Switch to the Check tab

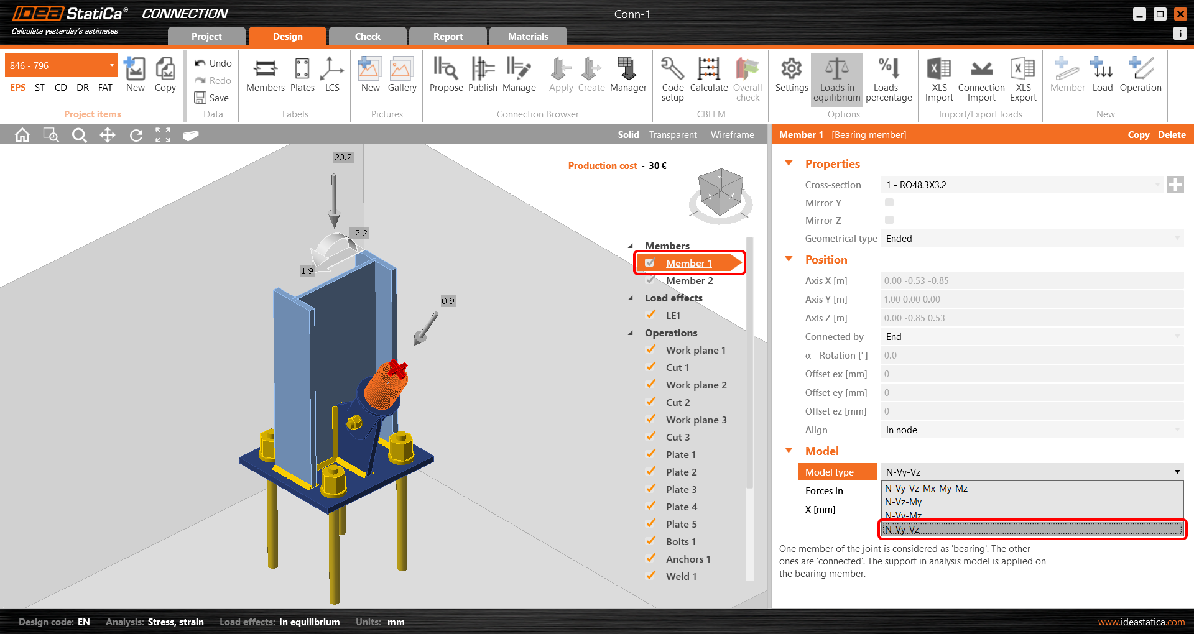pyautogui.click(x=368, y=37)
